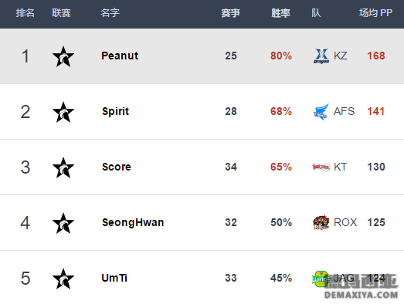Click the league star icon for Peanut

(63, 56)
